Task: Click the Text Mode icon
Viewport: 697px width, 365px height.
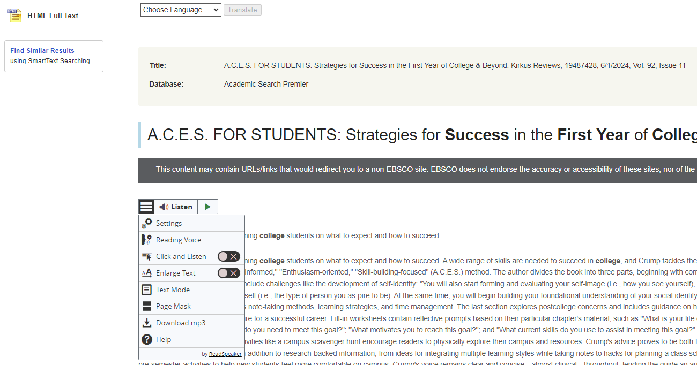Action: click(147, 290)
